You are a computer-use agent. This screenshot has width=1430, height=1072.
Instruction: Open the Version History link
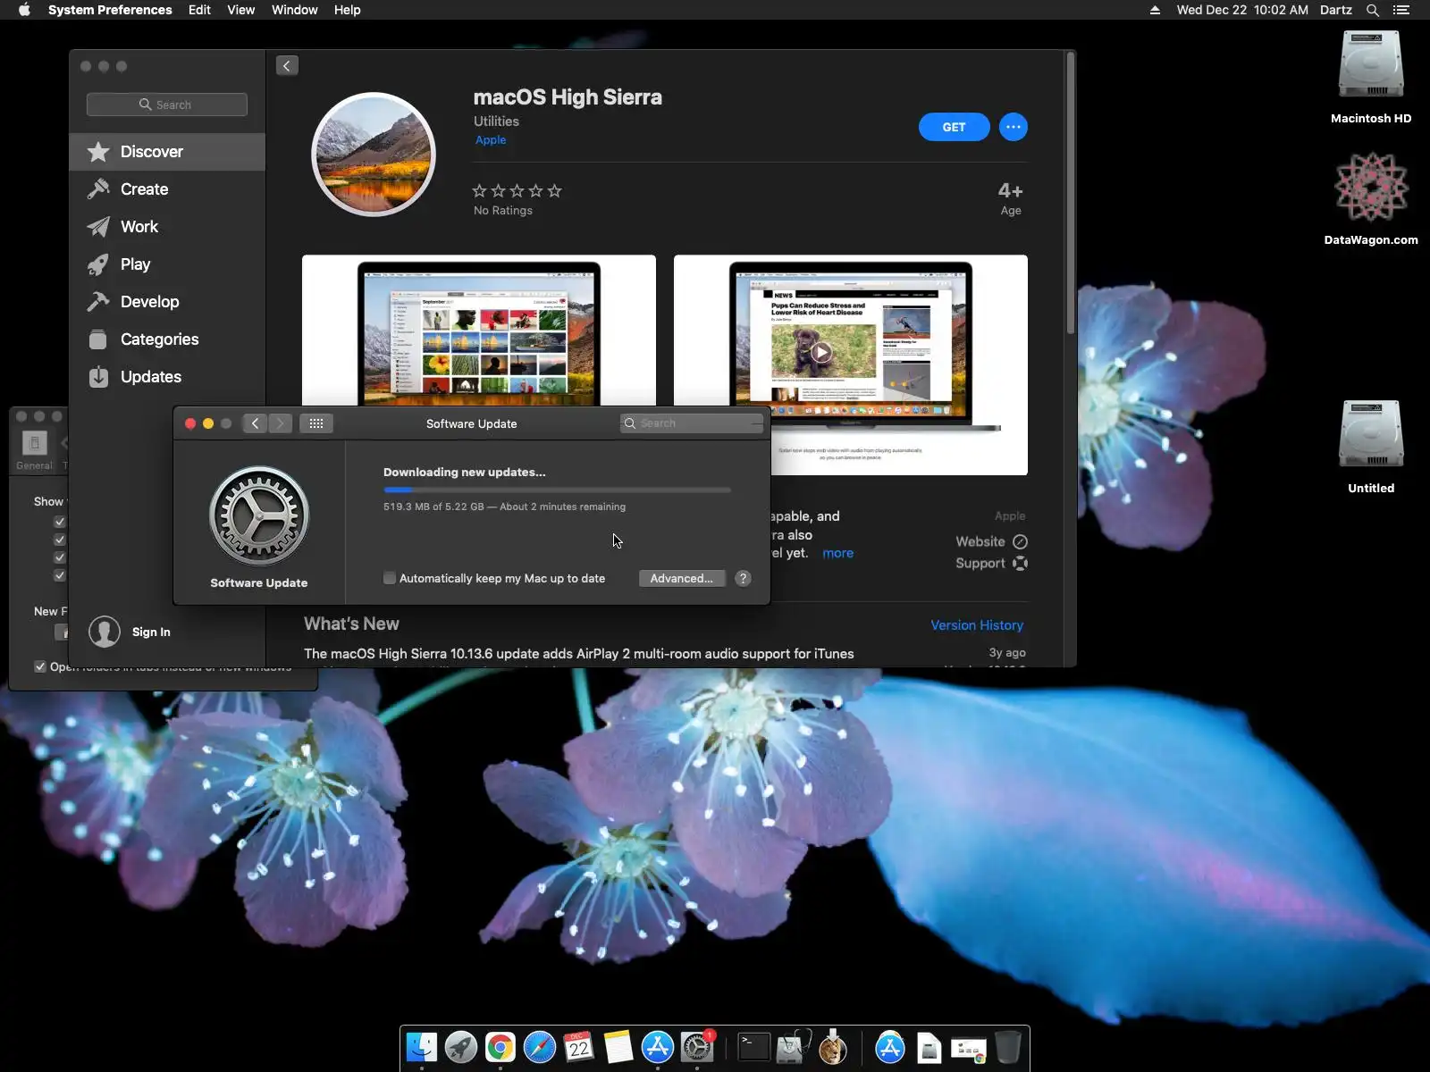pos(977,625)
